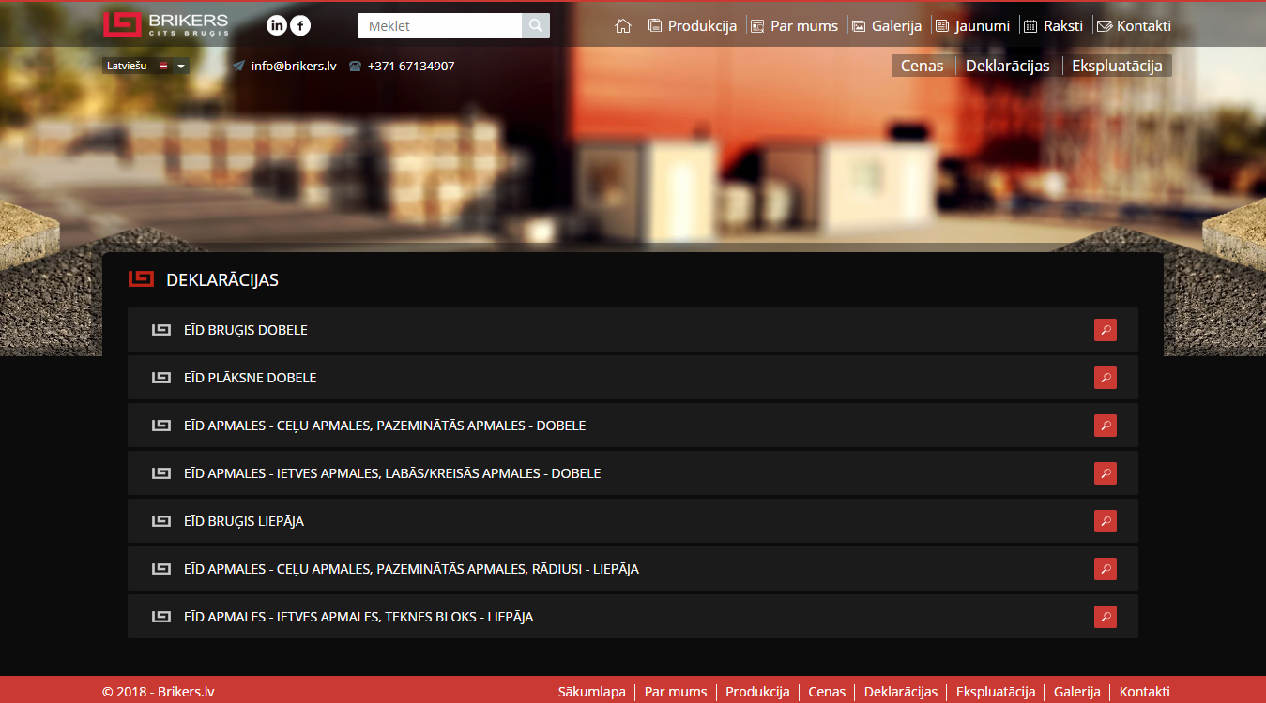Click into the Meklēt search field
This screenshot has height=703, width=1266.
[x=439, y=26]
